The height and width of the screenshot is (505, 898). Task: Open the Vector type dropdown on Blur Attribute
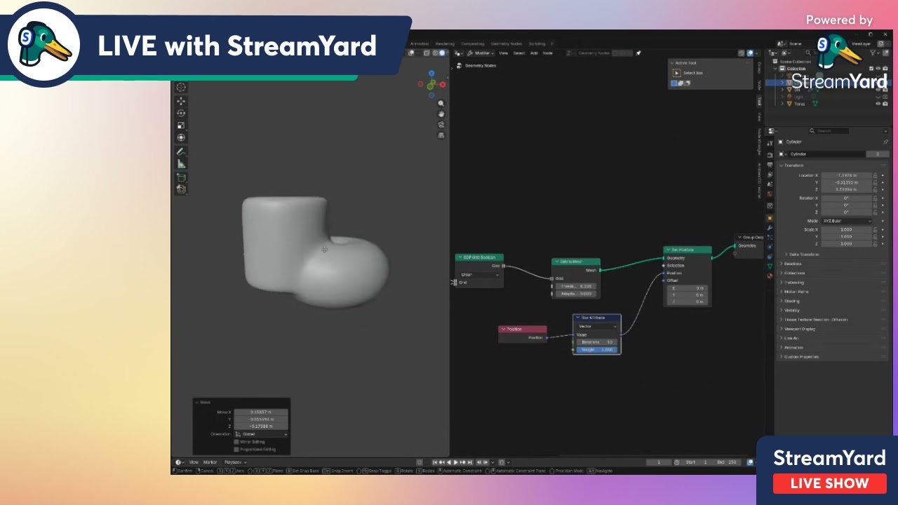point(597,326)
